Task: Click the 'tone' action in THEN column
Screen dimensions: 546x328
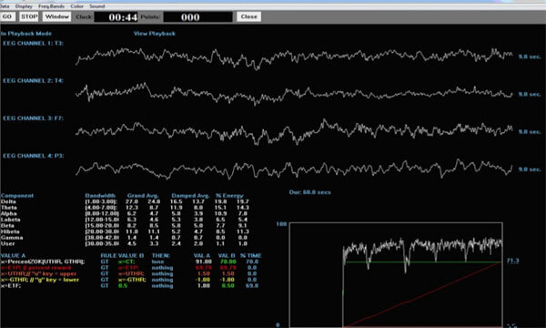Action: pos(157,261)
